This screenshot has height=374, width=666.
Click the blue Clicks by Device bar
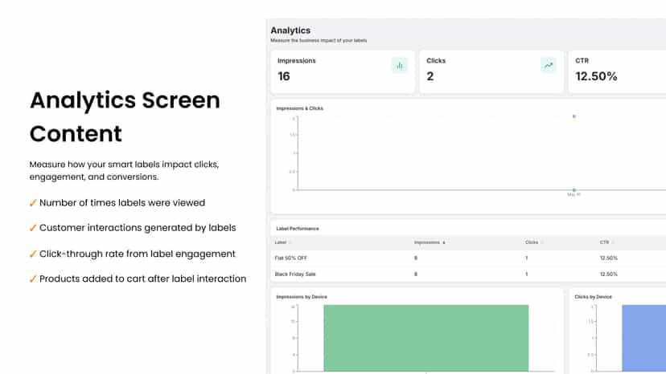[644, 339]
